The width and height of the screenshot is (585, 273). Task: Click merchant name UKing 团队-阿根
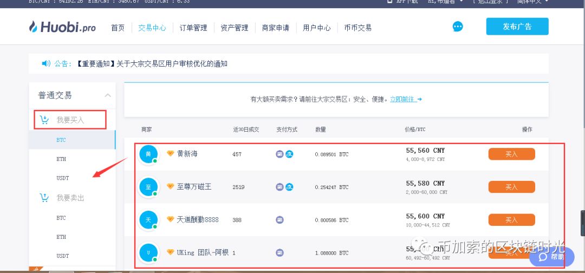(202, 252)
